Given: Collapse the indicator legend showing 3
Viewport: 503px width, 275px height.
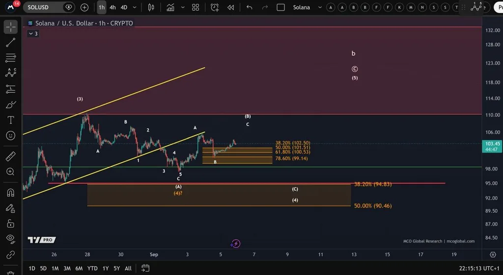Looking at the screenshot, I should [33, 34].
